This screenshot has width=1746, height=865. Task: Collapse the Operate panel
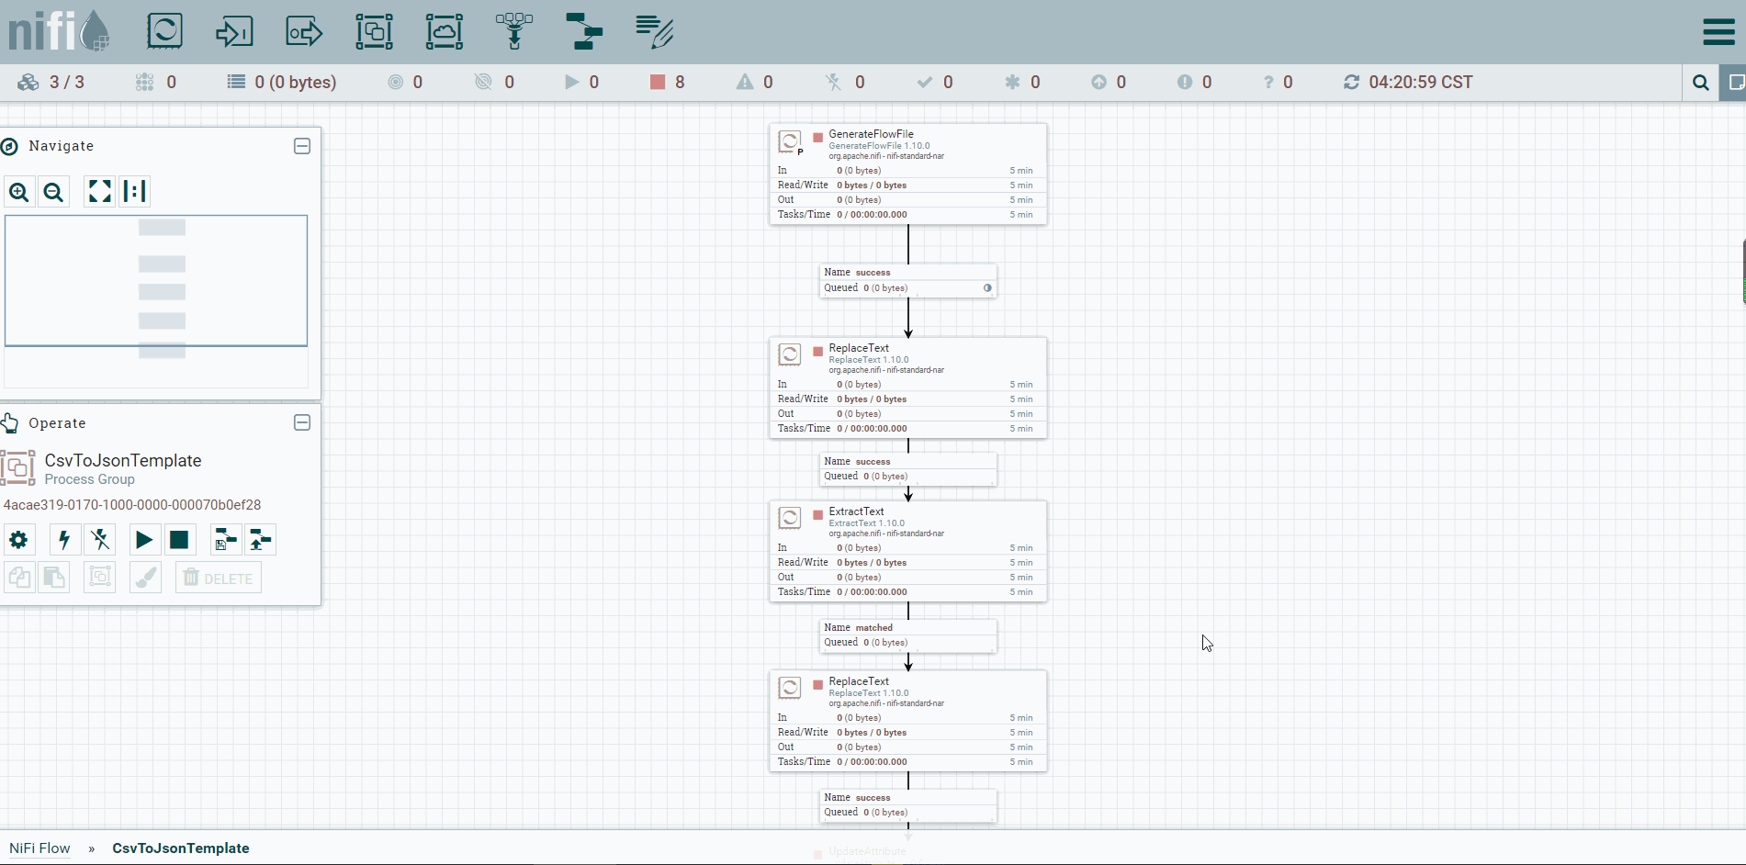coord(302,422)
